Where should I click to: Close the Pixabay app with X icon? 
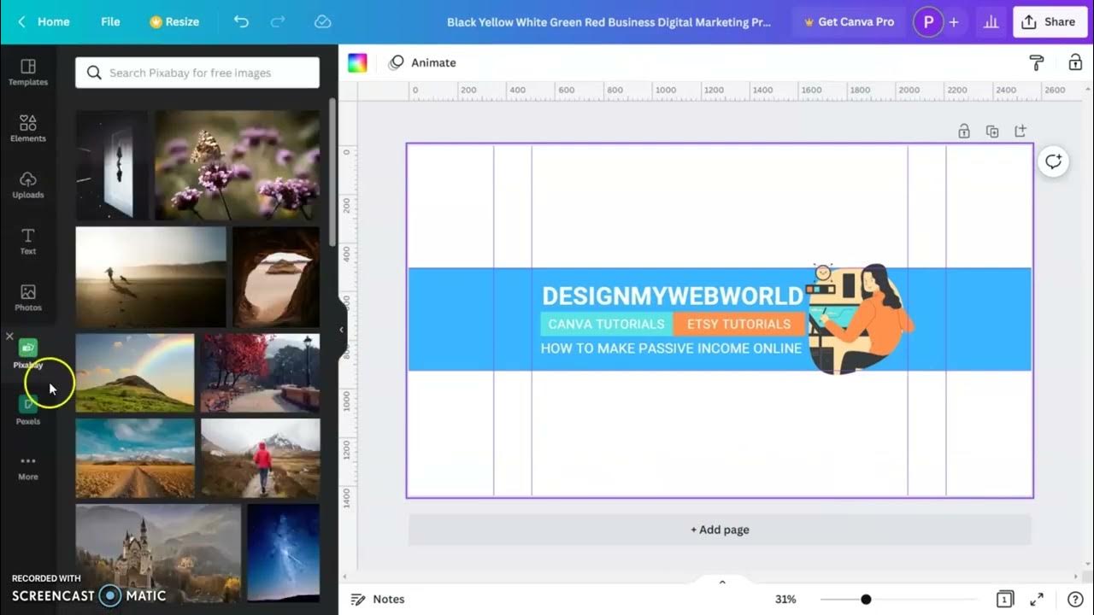(9, 337)
